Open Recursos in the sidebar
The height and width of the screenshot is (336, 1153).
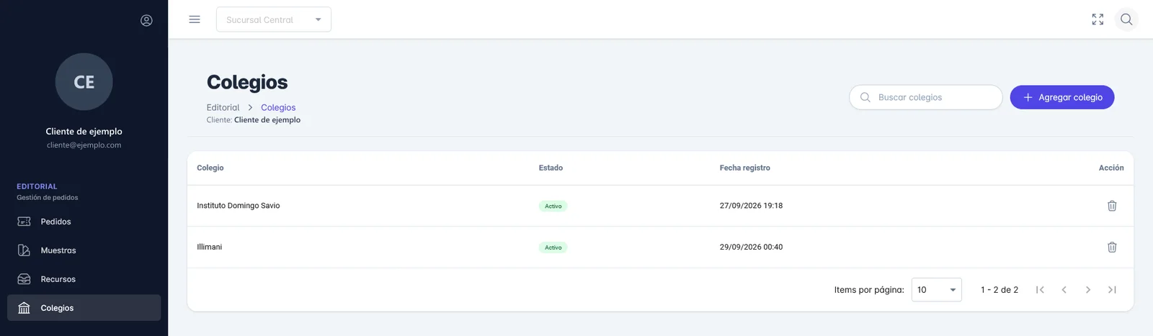[x=84, y=279]
